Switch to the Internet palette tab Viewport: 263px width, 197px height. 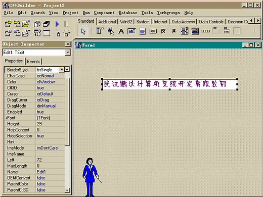point(160,22)
